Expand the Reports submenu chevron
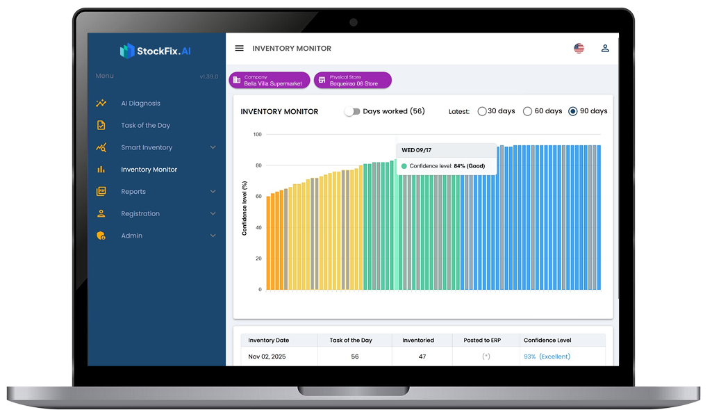 click(213, 192)
